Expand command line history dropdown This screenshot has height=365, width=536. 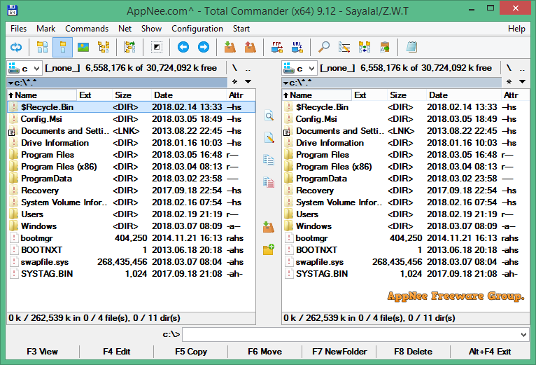click(523, 335)
